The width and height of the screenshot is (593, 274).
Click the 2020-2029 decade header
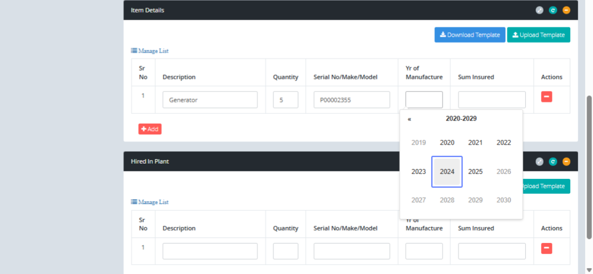click(461, 119)
